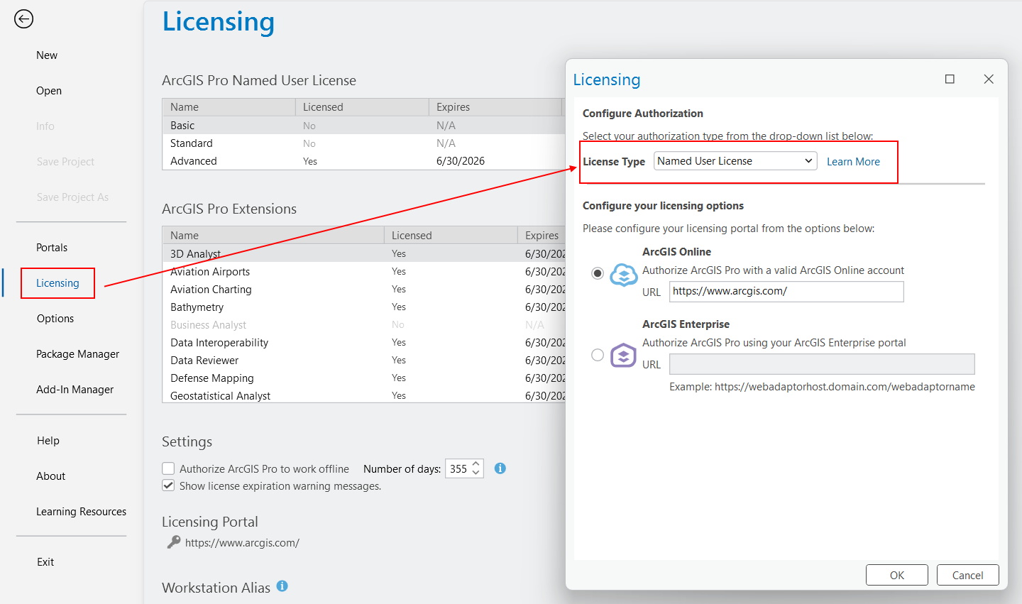Click Exit in the sidebar
Image resolution: width=1022 pixels, height=604 pixels.
[45, 562]
